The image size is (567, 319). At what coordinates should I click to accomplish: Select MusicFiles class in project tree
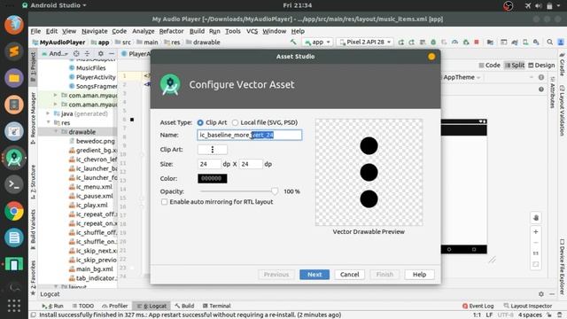point(87,68)
